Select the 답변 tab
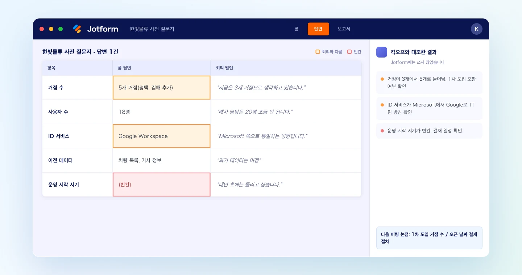The image size is (522, 275). point(318,29)
